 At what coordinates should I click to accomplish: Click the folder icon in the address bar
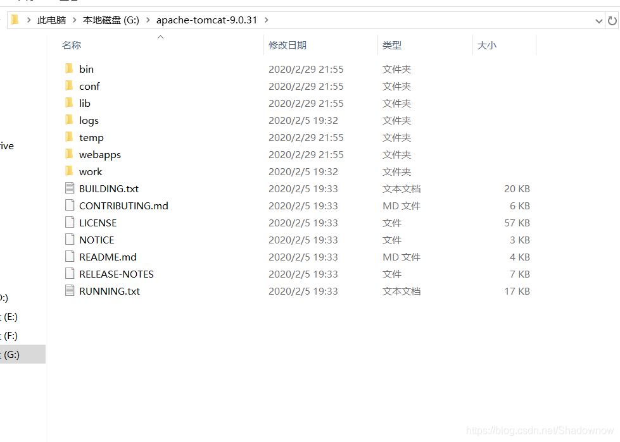(x=15, y=20)
